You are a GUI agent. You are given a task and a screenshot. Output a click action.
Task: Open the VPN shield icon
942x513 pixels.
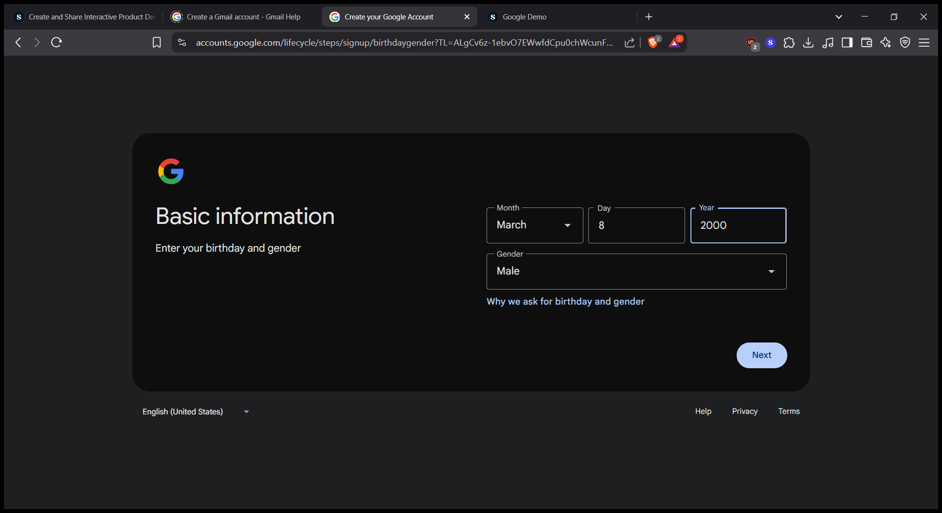[x=905, y=43]
